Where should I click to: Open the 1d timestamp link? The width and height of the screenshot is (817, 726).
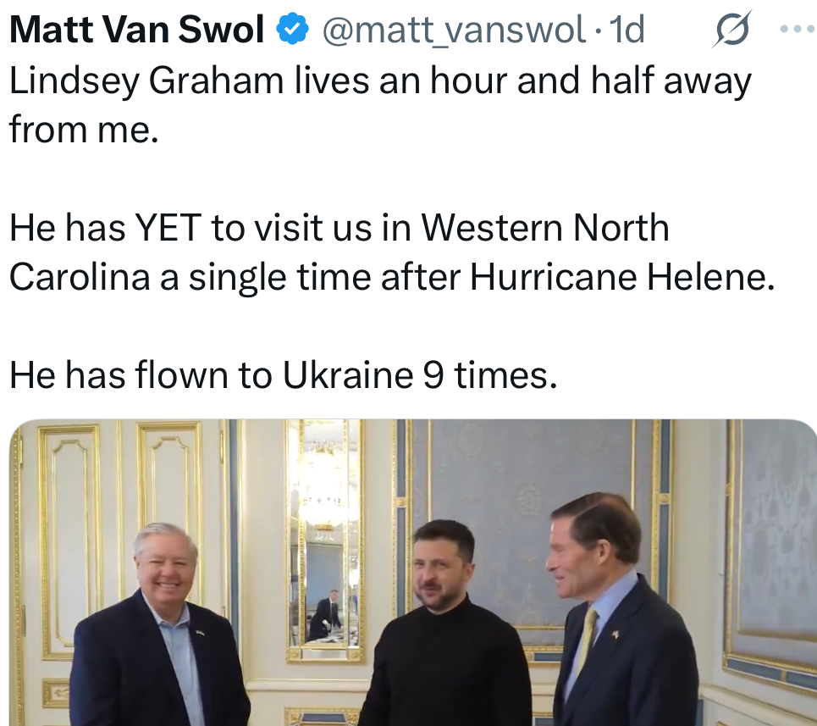click(627, 31)
